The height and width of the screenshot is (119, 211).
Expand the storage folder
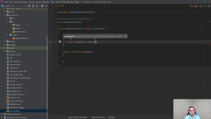(4, 45)
